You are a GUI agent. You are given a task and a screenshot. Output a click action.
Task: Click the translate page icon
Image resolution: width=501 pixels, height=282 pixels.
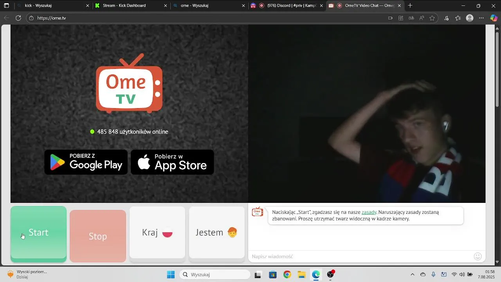411,18
